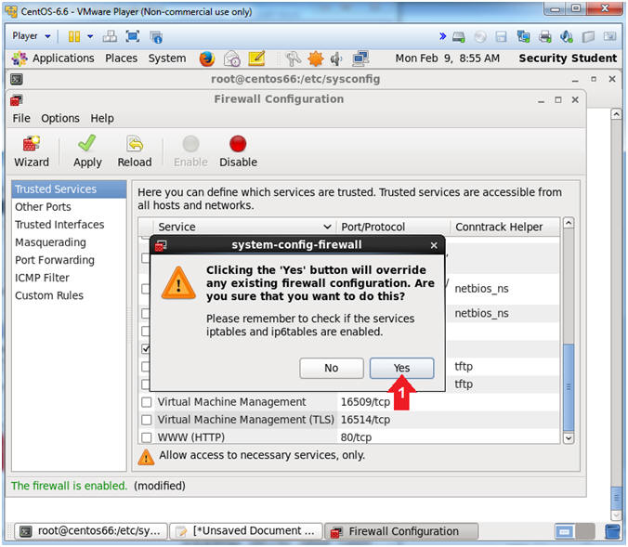Select the 16509/tcp port cell
Screen dimensions: 628x547
pyautogui.click(x=365, y=402)
